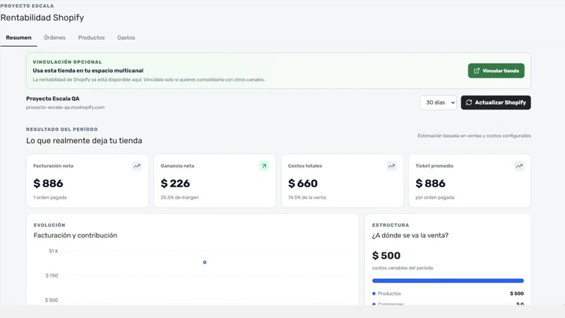Screen dimensions: 565x318
Task: Click the $ 660 Costos totales value
Action: coord(303,184)
